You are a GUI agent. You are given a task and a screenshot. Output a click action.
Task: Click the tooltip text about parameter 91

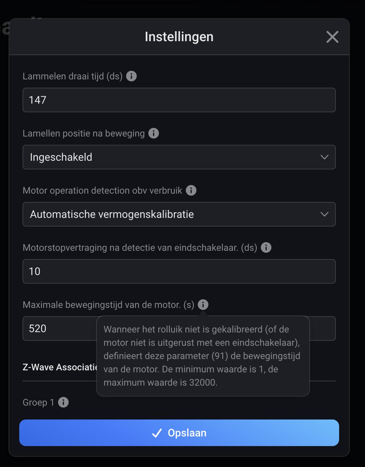(202, 356)
